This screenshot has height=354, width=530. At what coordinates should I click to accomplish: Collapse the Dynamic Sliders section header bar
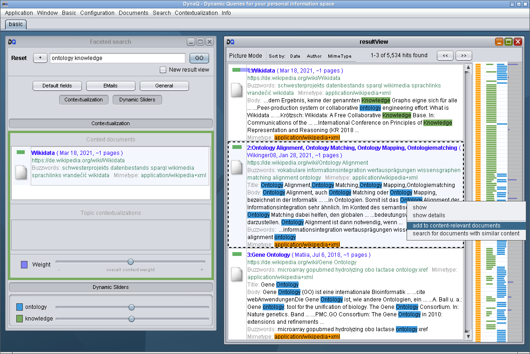click(110, 287)
